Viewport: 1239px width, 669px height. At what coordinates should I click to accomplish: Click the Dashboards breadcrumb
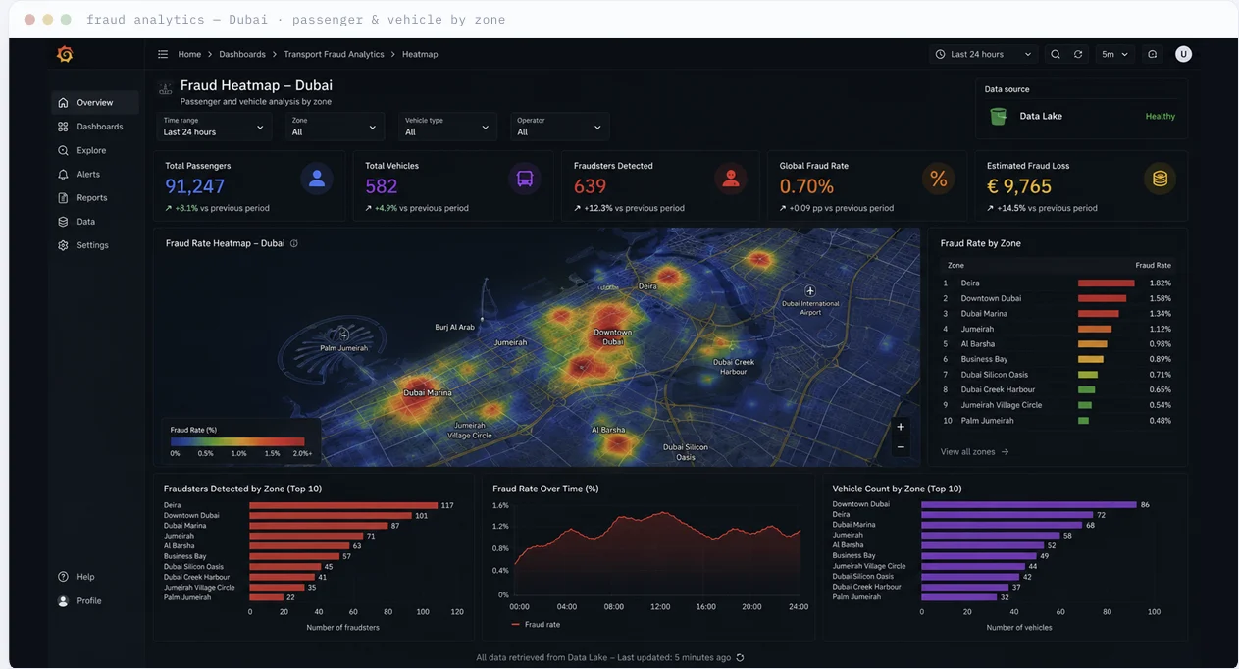(242, 54)
